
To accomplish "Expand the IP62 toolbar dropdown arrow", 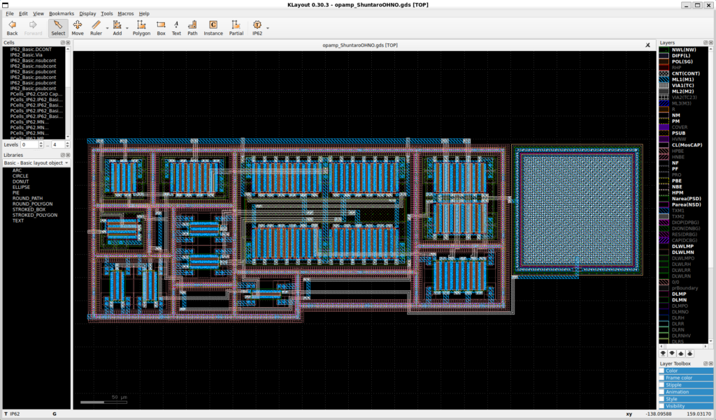I will 268,28.
